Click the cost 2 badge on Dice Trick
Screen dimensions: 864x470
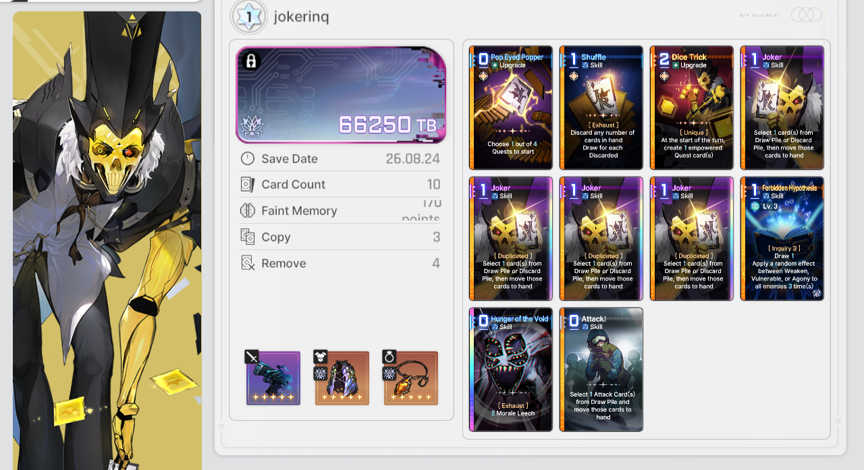[x=664, y=59]
